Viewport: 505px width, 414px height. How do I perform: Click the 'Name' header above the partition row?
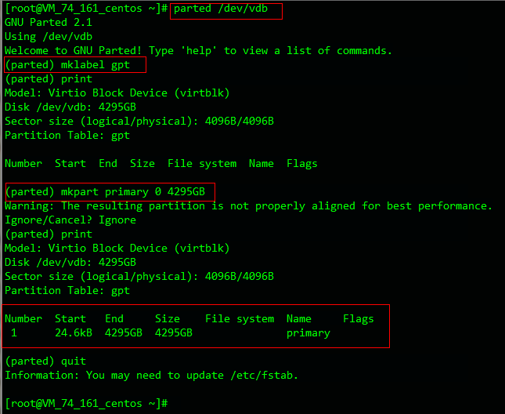299,319
